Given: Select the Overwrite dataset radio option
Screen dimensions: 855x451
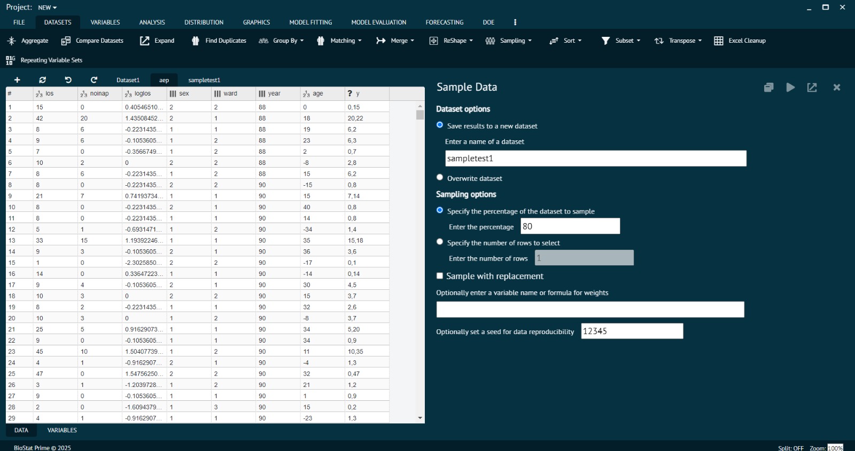Looking at the screenshot, I should click(x=440, y=178).
